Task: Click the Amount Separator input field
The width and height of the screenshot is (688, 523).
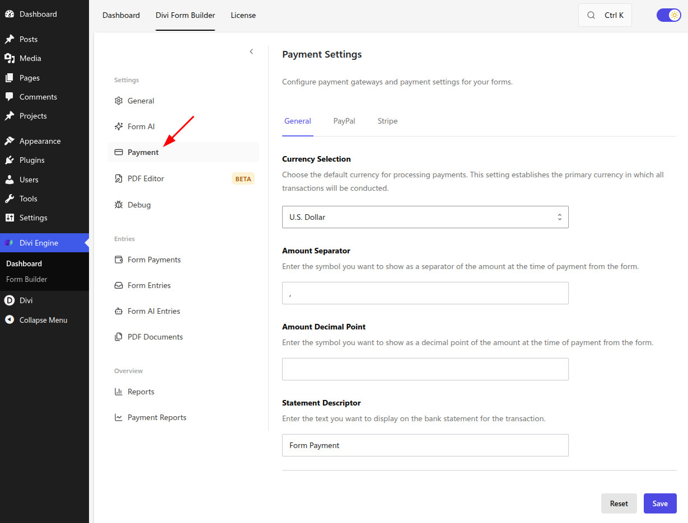Action: click(x=425, y=293)
